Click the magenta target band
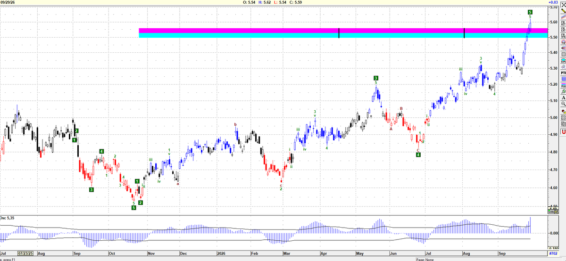This screenshot has height=261, width=566. click(x=343, y=31)
